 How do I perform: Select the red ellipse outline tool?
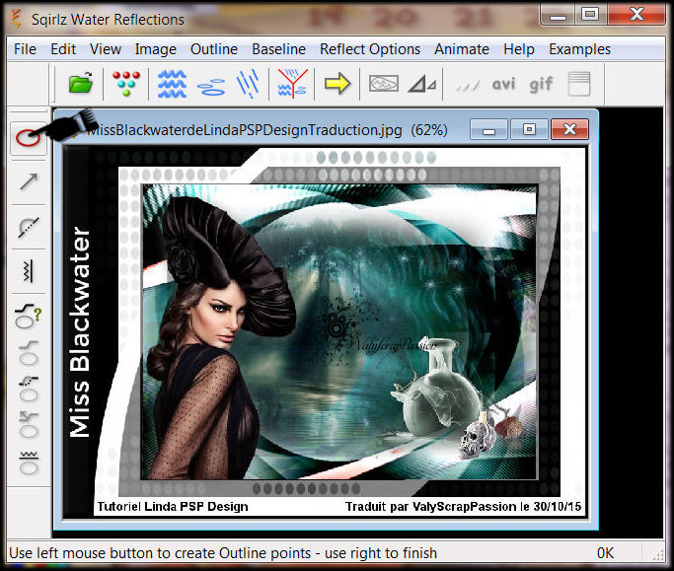tap(29, 137)
